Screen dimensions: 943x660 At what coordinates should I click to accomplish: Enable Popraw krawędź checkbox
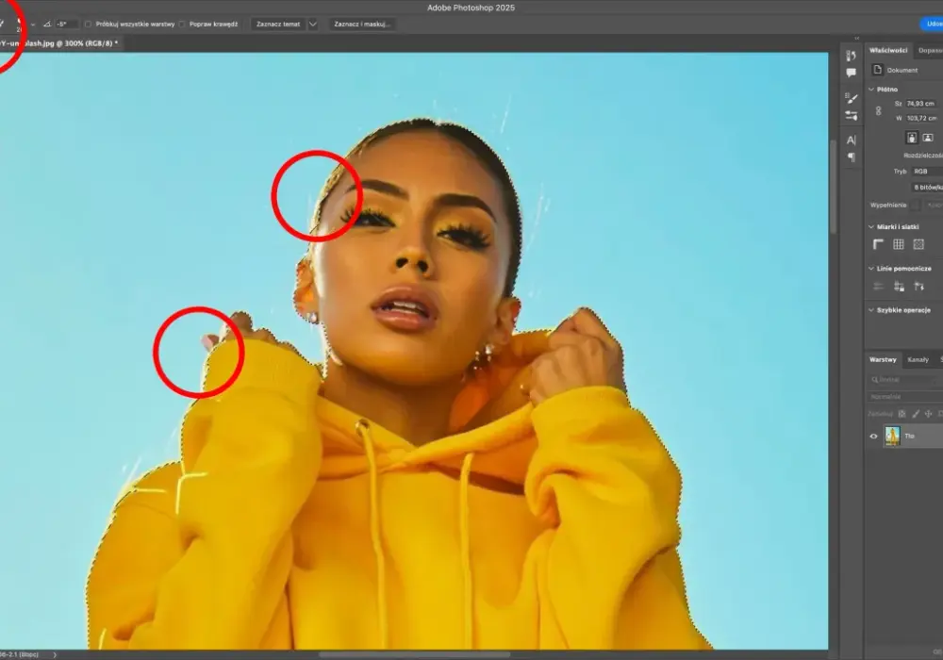pos(182,25)
